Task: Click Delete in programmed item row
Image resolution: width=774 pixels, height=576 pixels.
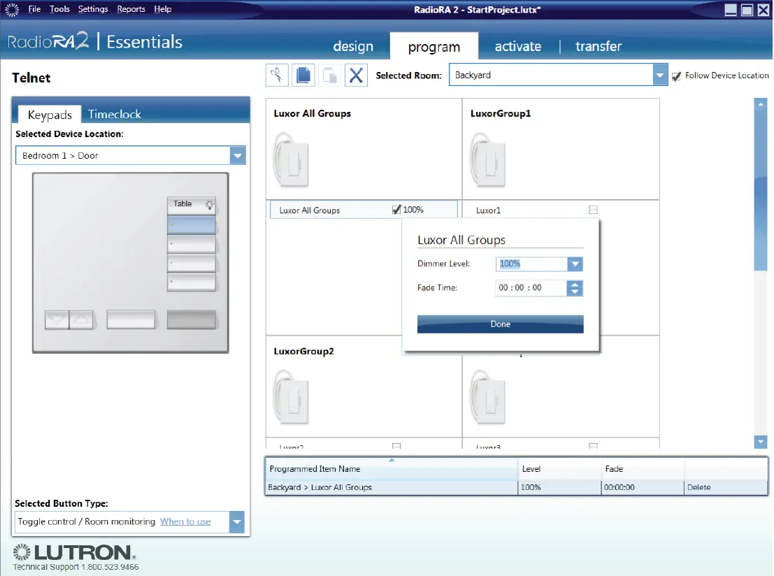Action: [x=699, y=487]
